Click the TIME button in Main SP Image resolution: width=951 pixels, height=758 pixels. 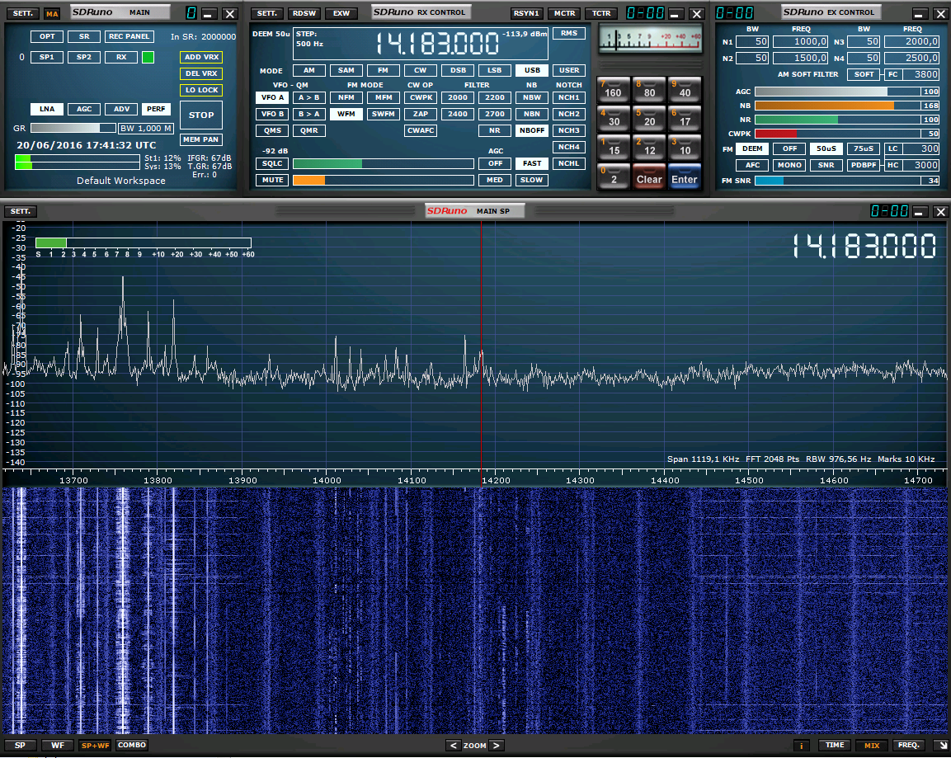[835, 746]
